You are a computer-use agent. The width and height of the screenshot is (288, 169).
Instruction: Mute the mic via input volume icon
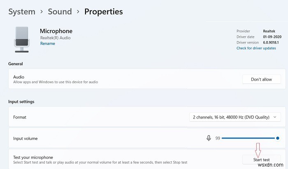pyautogui.click(x=209, y=138)
